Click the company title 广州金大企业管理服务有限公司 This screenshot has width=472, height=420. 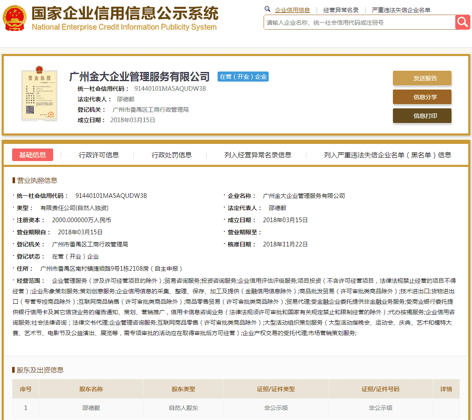139,77
